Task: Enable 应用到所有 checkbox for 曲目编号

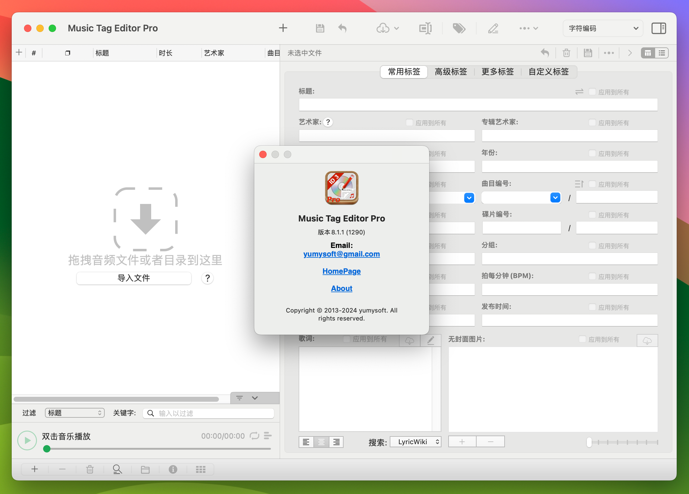Action: pos(592,184)
